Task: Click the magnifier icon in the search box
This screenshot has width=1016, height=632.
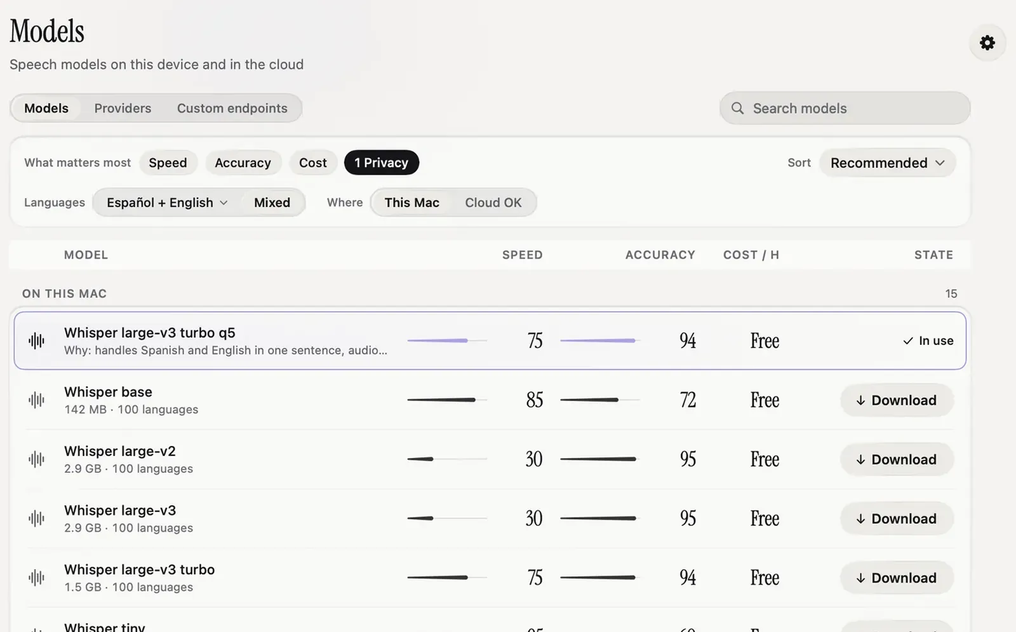Action: pyautogui.click(x=737, y=108)
